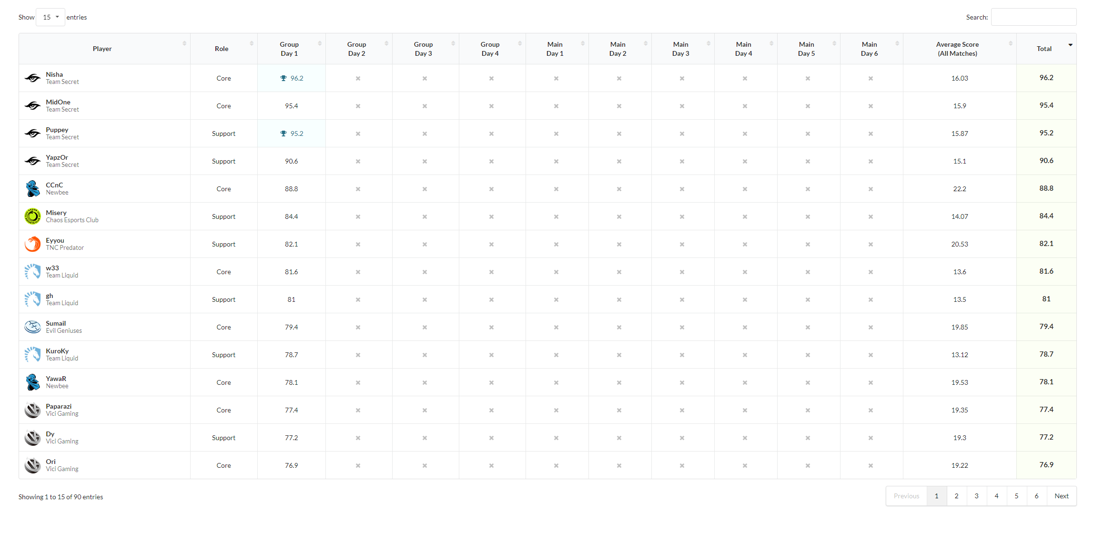Click the Chaos Esports Club logo beside Misery
The height and width of the screenshot is (535, 1104).
pos(32,216)
